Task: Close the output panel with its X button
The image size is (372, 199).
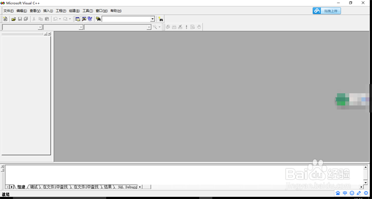Action: click(x=2, y=166)
